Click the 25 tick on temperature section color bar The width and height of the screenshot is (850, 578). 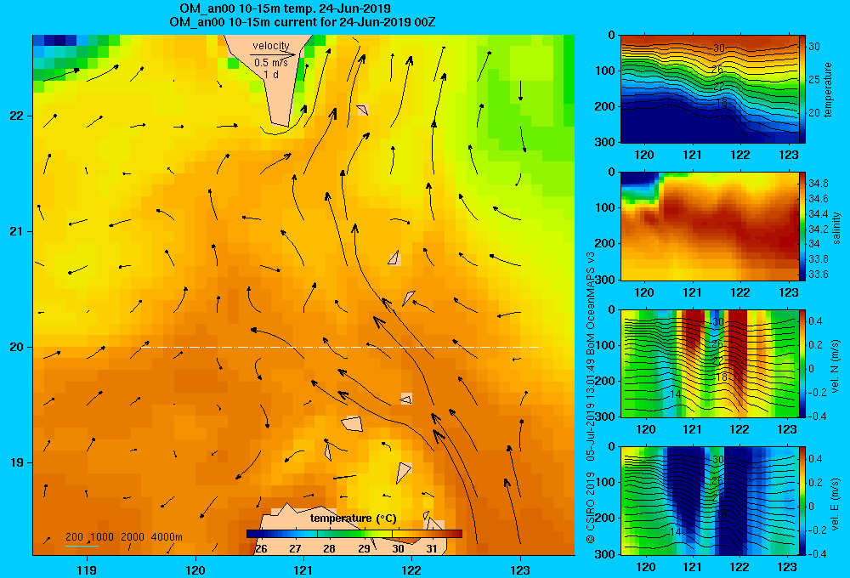pyautogui.click(x=814, y=80)
